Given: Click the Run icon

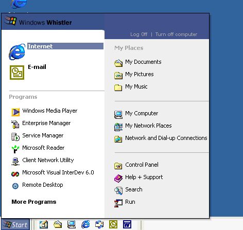Looking at the screenshot, I should [x=118, y=203].
